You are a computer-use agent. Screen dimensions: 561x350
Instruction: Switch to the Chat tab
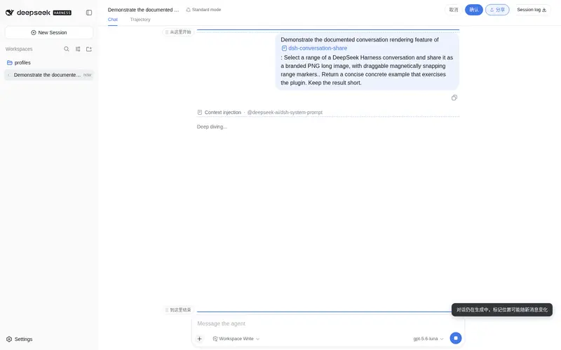click(x=113, y=20)
